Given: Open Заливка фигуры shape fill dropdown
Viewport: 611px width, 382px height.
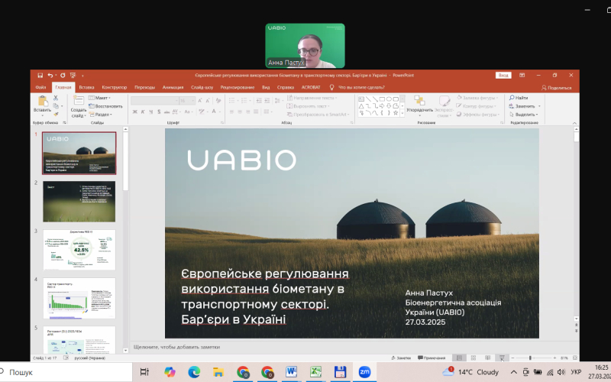Looking at the screenshot, I should tap(477, 98).
